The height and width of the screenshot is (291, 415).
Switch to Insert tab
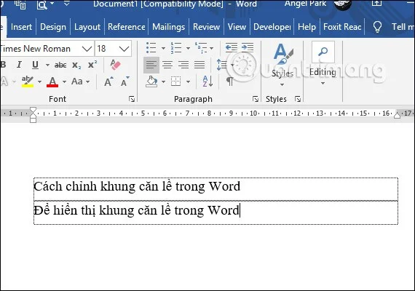point(21,27)
